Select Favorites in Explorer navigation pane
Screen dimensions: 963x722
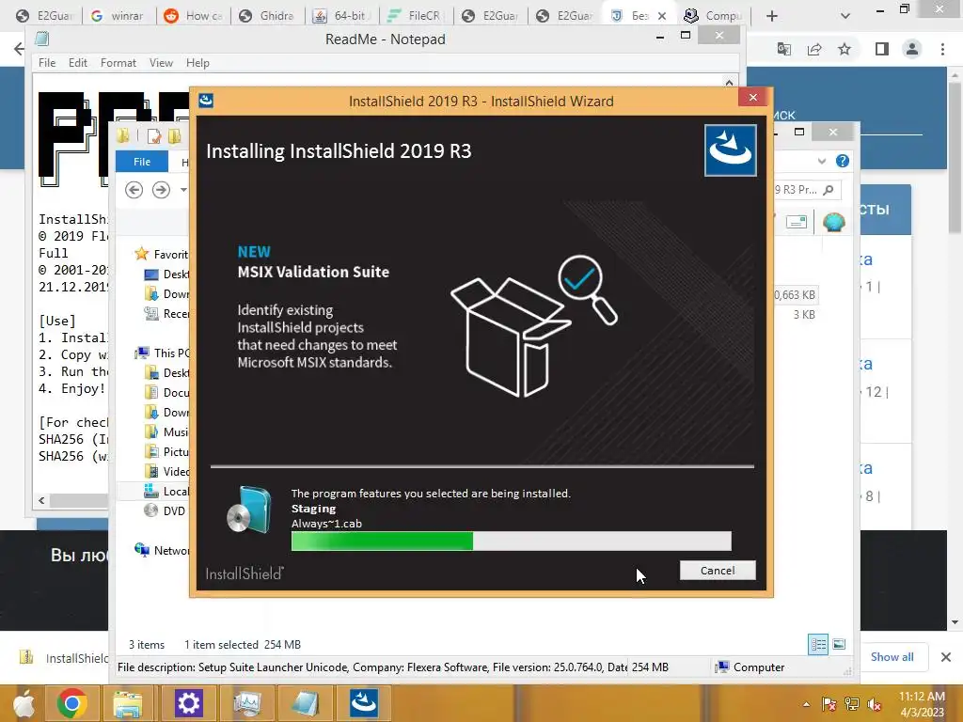point(162,254)
